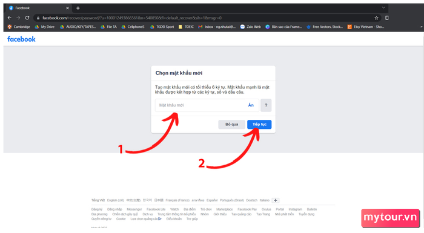
Task: Open the Zalo Web bookmark
Action: point(251,27)
